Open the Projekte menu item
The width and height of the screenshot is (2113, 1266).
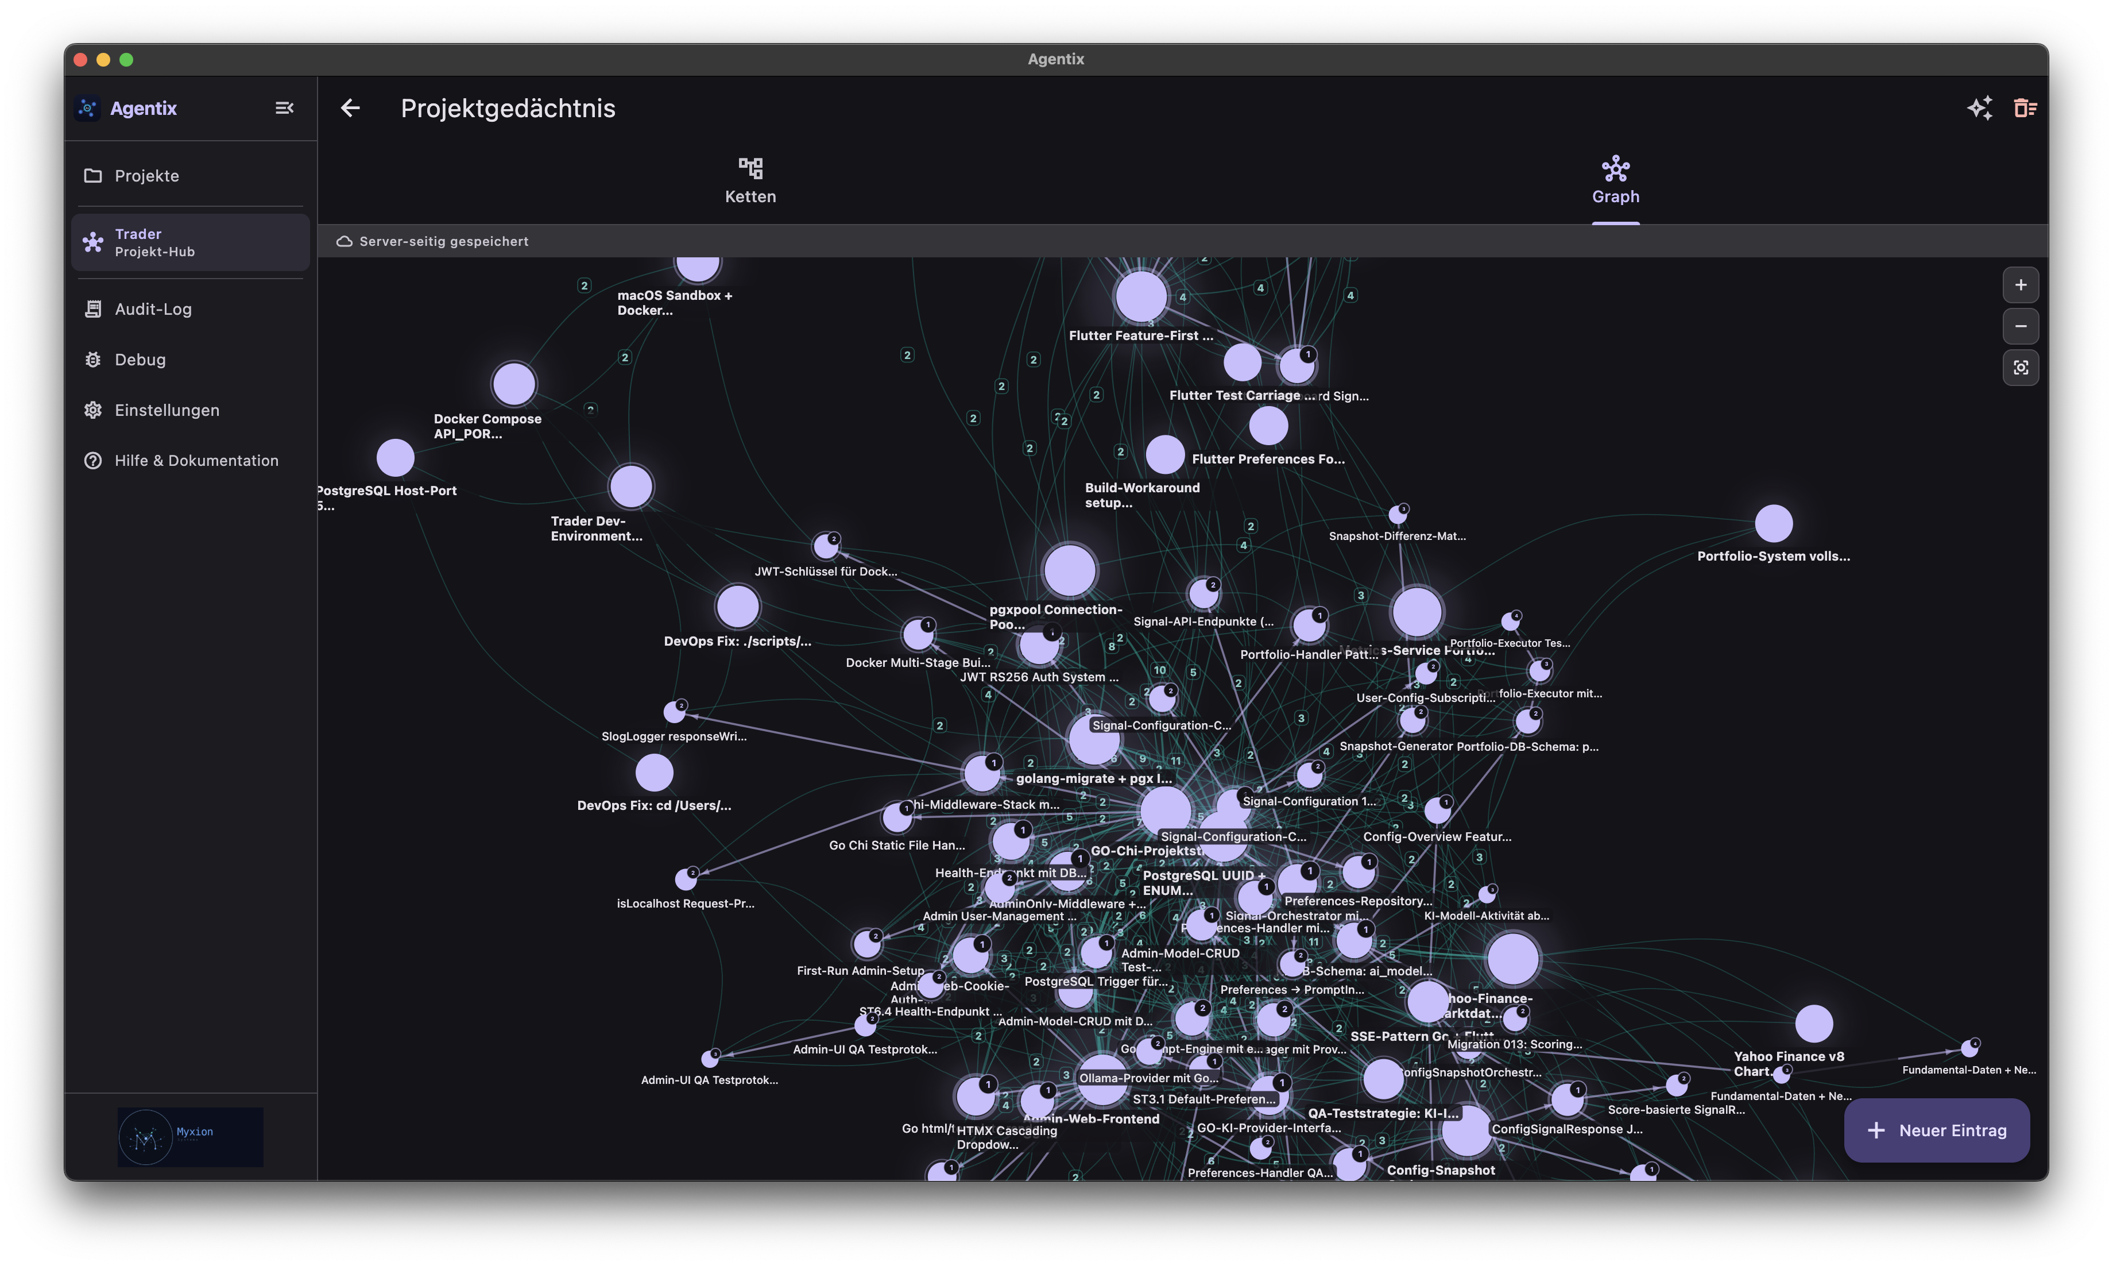(190, 176)
